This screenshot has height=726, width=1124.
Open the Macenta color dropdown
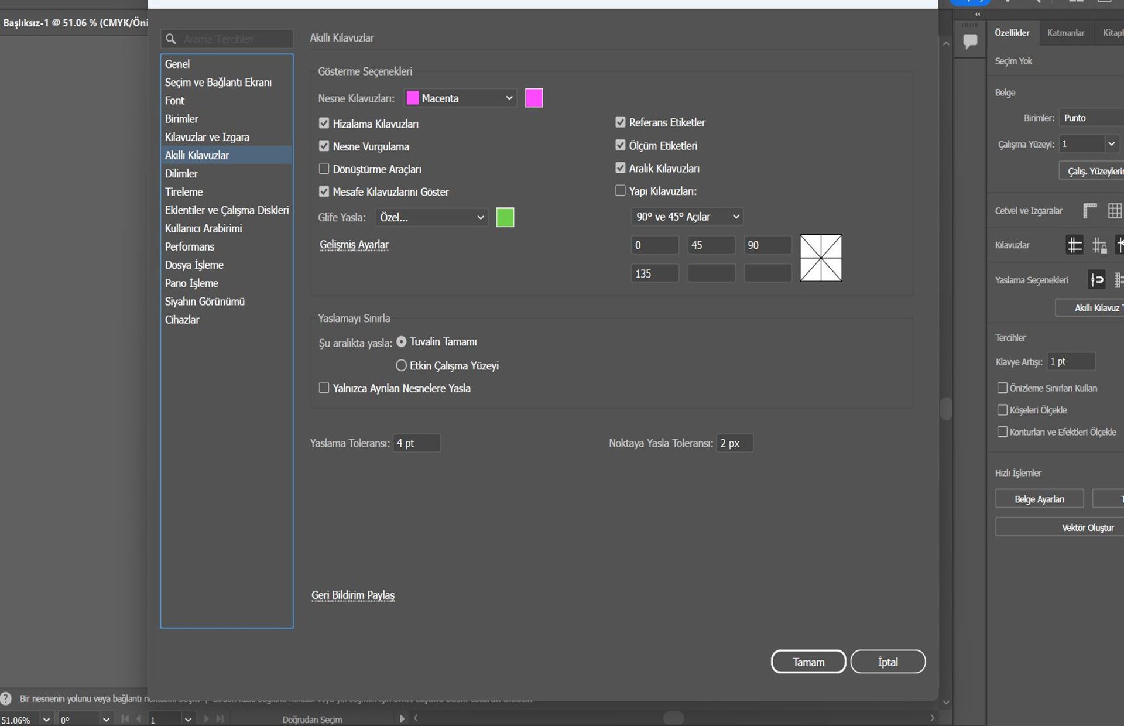coord(461,98)
